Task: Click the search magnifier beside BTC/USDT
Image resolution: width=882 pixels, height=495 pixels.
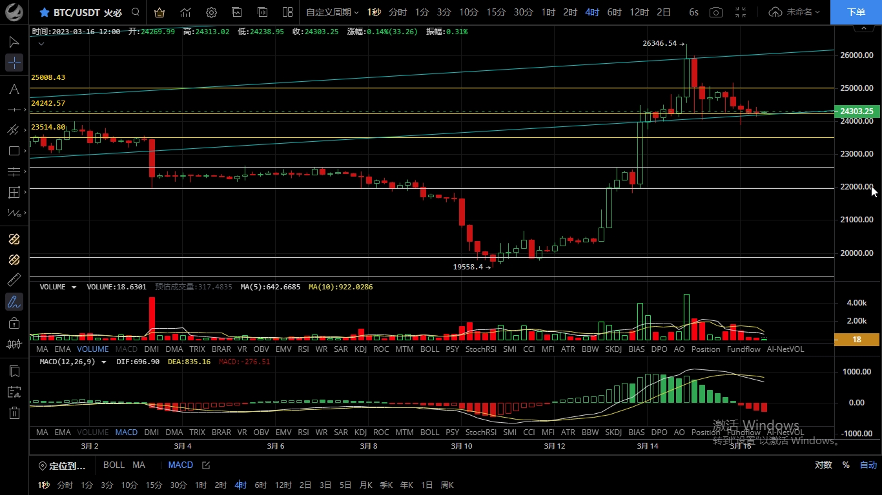Action: point(135,12)
